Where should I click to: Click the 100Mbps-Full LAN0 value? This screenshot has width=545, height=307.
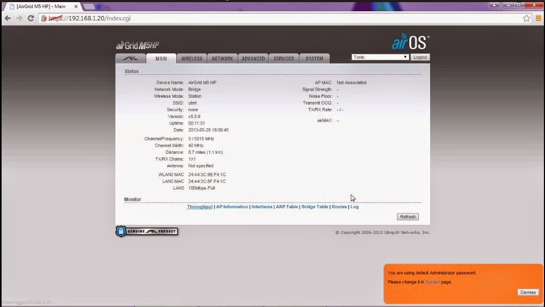click(x=201, y=188)
